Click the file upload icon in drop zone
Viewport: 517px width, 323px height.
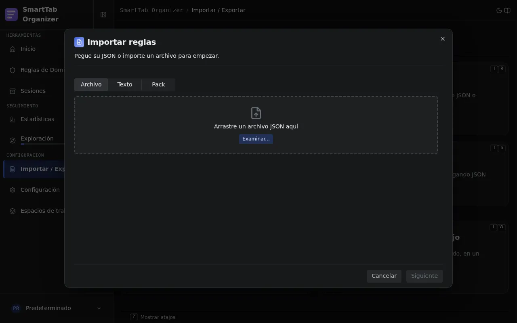pyautogui.click(x=256, y=113)
